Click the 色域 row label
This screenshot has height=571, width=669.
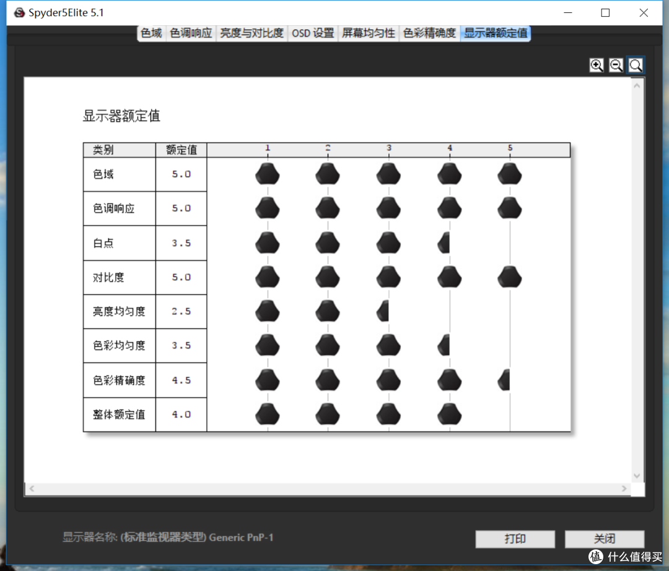(103, 174)
